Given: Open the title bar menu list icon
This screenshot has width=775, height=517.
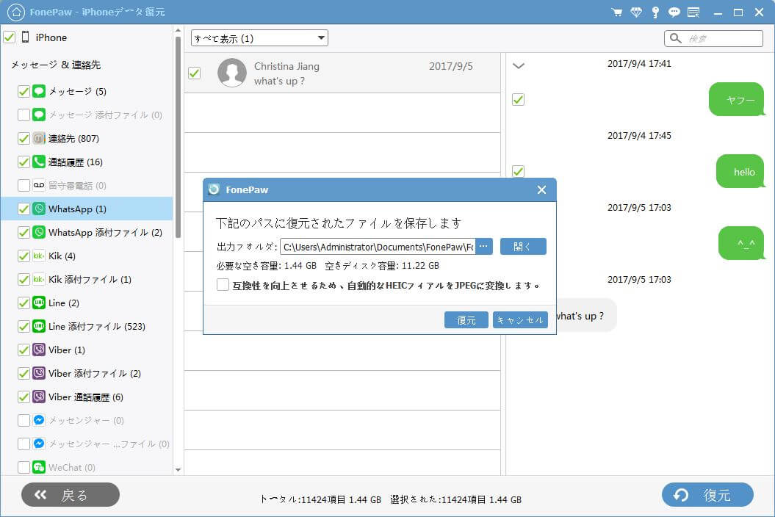Looking at the screenshot, I should click(x=693, y=12).
